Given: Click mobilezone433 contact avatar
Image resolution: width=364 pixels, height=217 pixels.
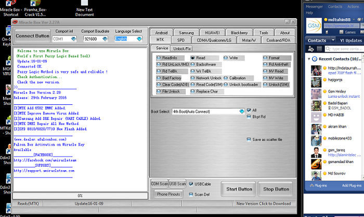Looking at the screenshot, I should pyautogui.click(x=316, y=141).
